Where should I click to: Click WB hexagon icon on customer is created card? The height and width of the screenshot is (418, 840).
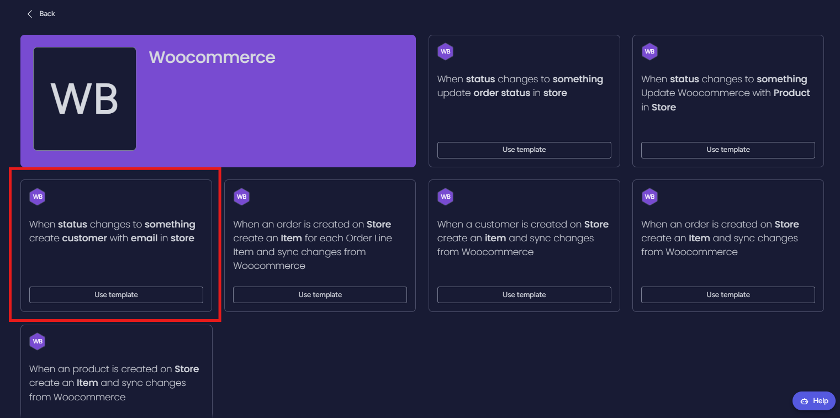[x=446, y=197]
